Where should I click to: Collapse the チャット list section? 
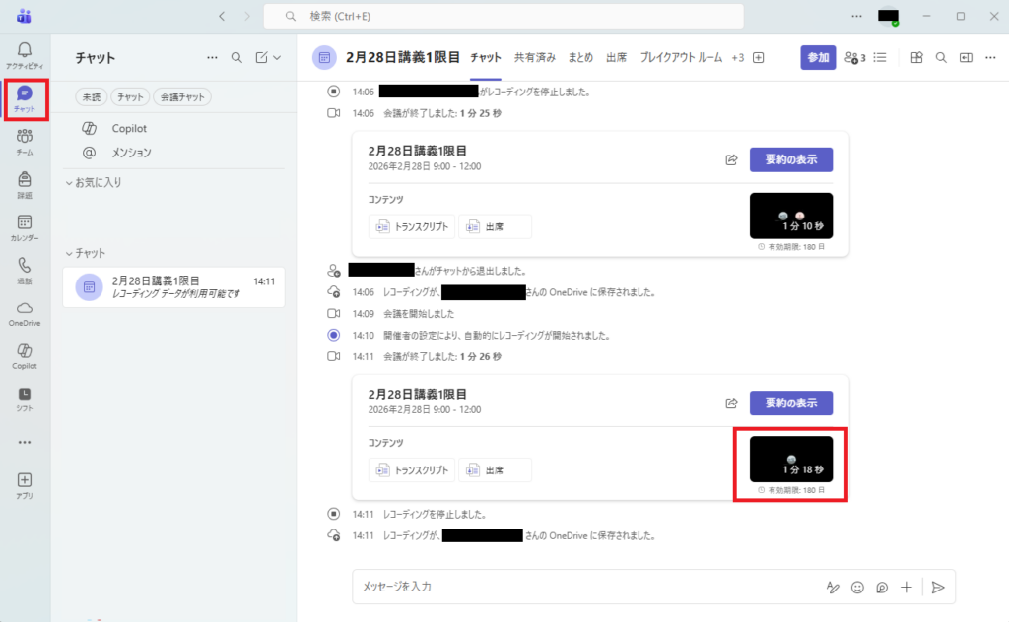[69, 253]
